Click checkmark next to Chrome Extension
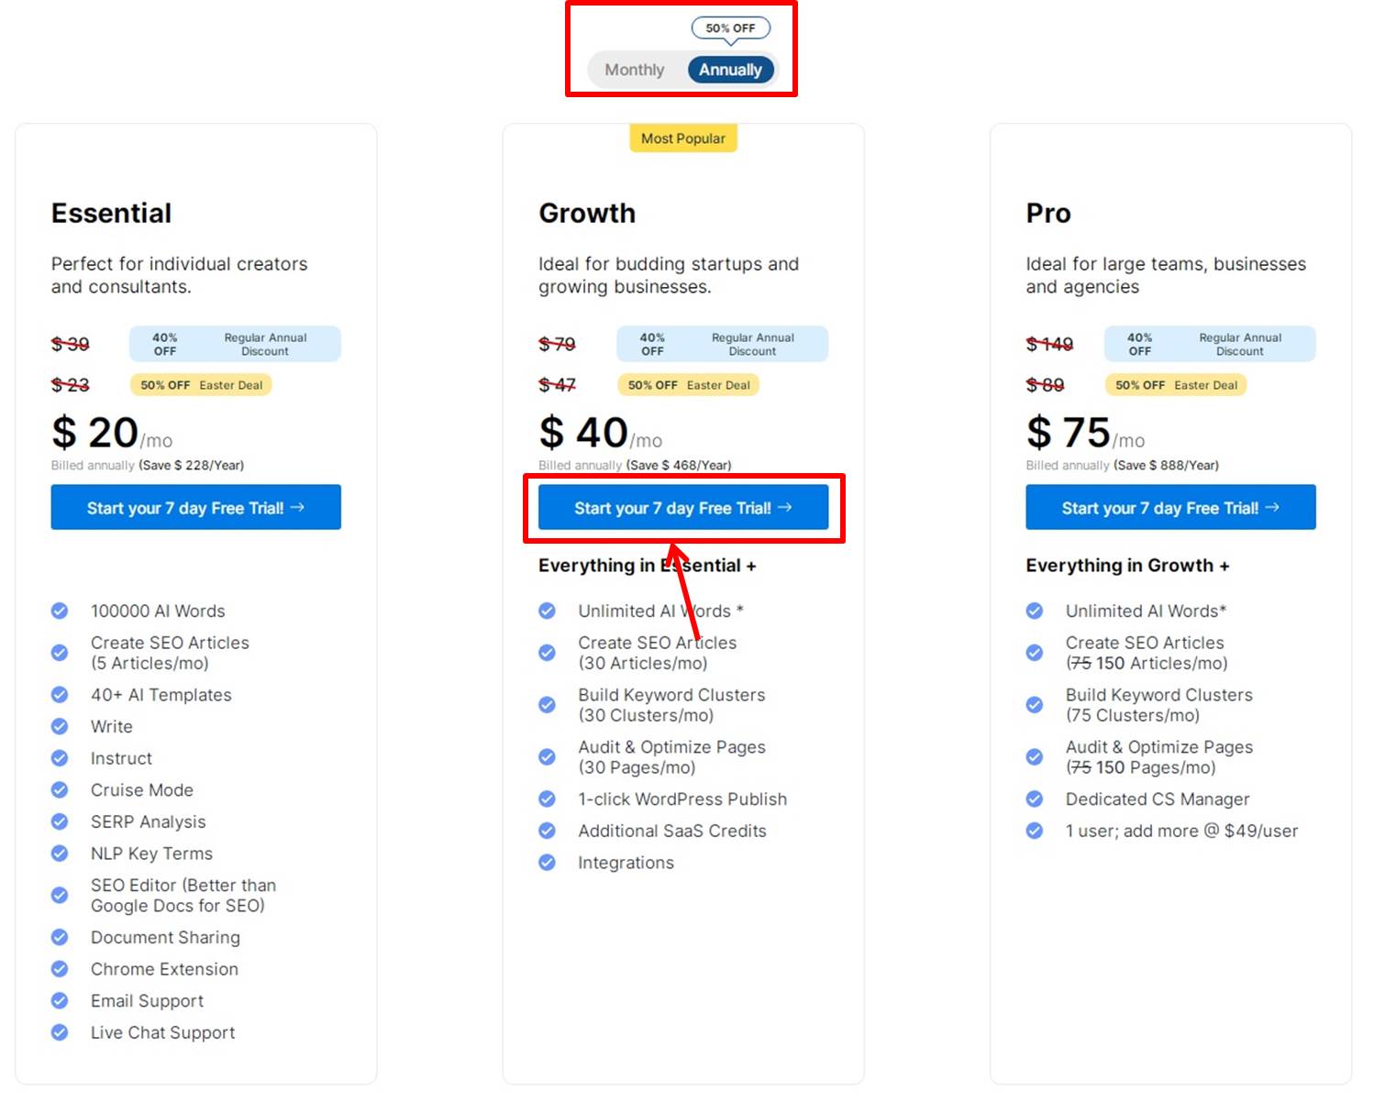The height and width of the screenshot is (1102, 1374). 60,969
